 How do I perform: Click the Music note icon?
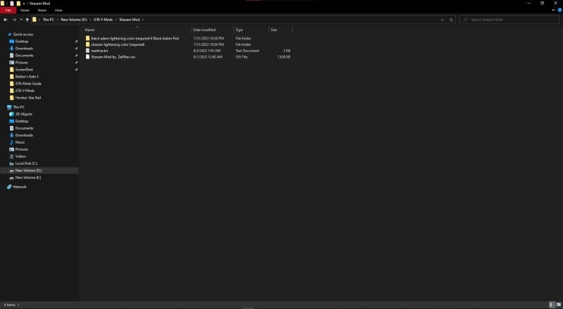(x=11, y=142)
